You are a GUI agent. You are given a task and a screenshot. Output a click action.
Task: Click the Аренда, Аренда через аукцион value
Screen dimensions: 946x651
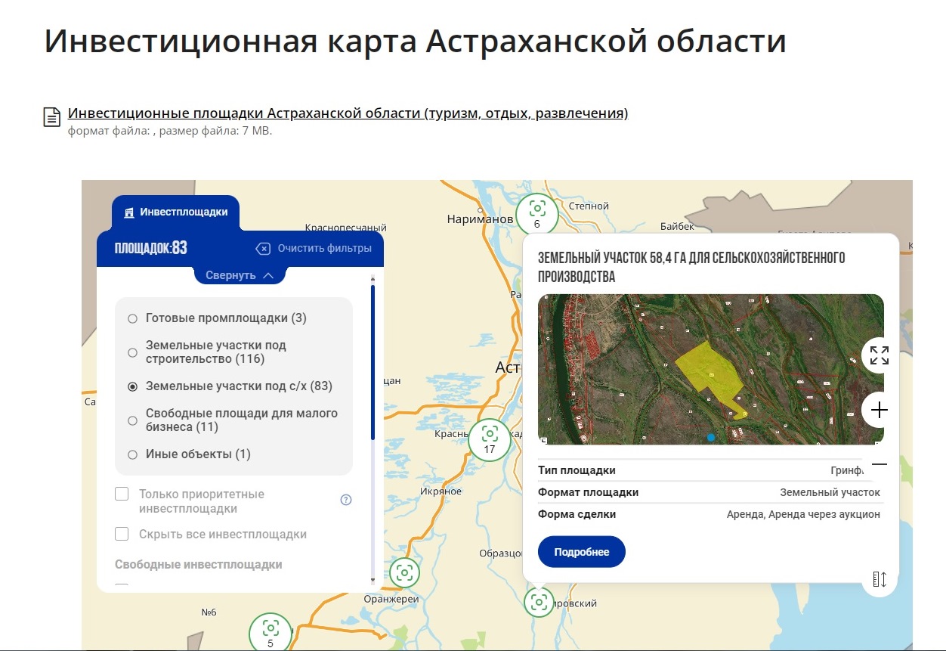(x=803, y=514)
